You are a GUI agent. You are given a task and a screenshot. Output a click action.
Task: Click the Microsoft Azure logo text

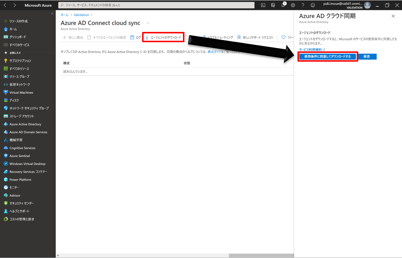pyautogui.click(x=38, y=5)
